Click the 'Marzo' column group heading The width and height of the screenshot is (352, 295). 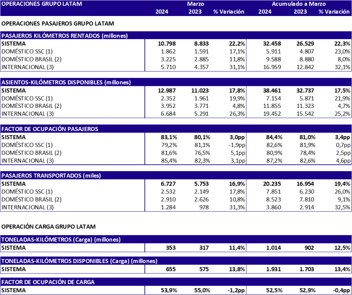196,4
